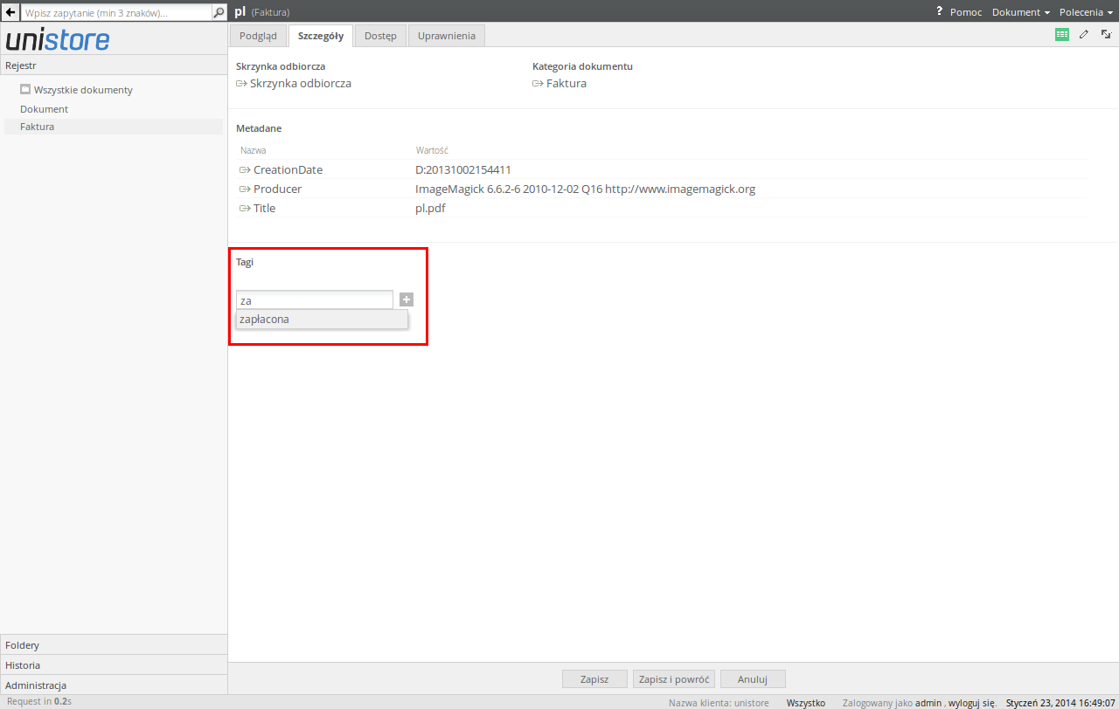Click arrow icon beside CreationDate

(245, 169)
